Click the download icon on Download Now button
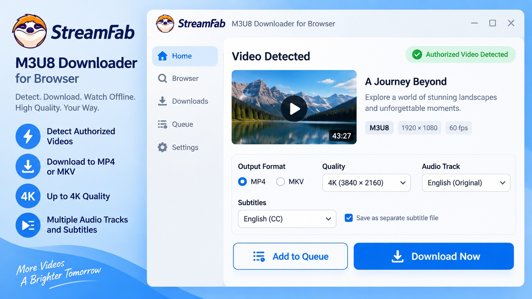This screenshot has height=299, width=532. coord(397,256)
